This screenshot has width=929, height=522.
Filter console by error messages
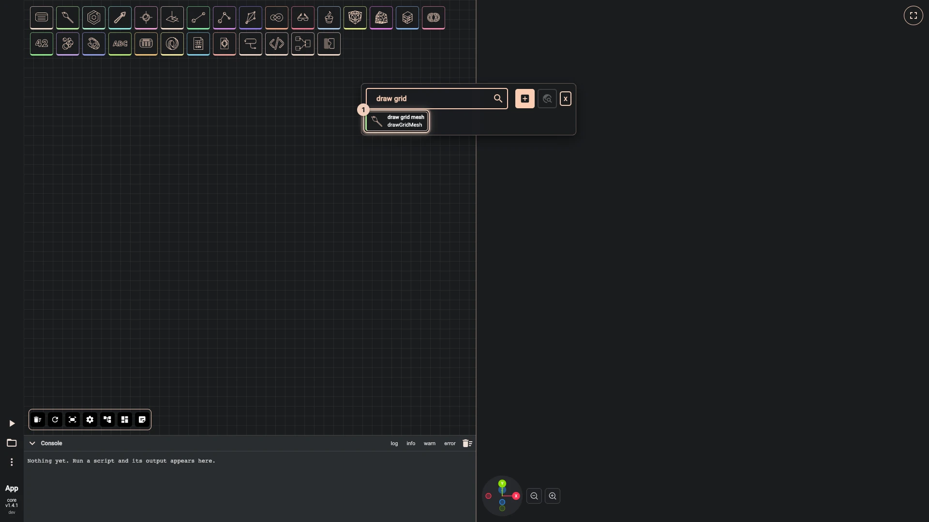tap(450, 443)
